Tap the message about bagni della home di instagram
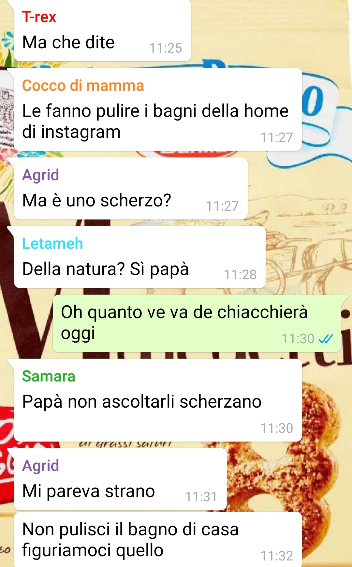Viewport: 352px width, 567px height. pos(158,109)
